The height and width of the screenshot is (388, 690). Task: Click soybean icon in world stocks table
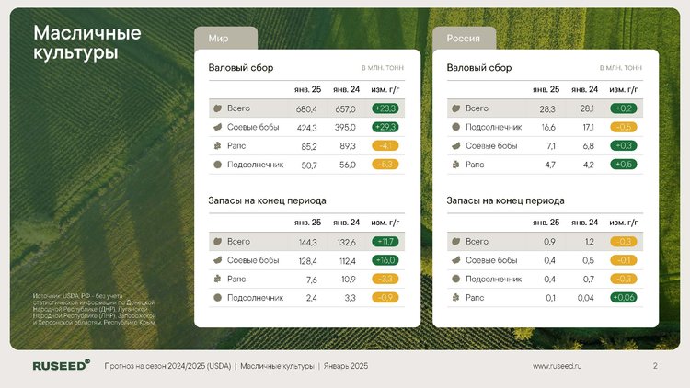(x=217, y=260)
